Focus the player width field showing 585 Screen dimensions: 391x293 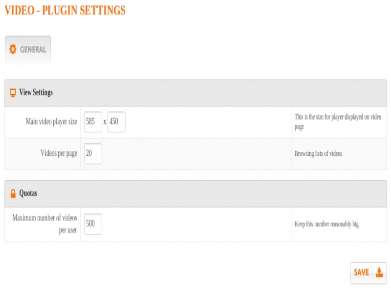click(x=93, y=122)
